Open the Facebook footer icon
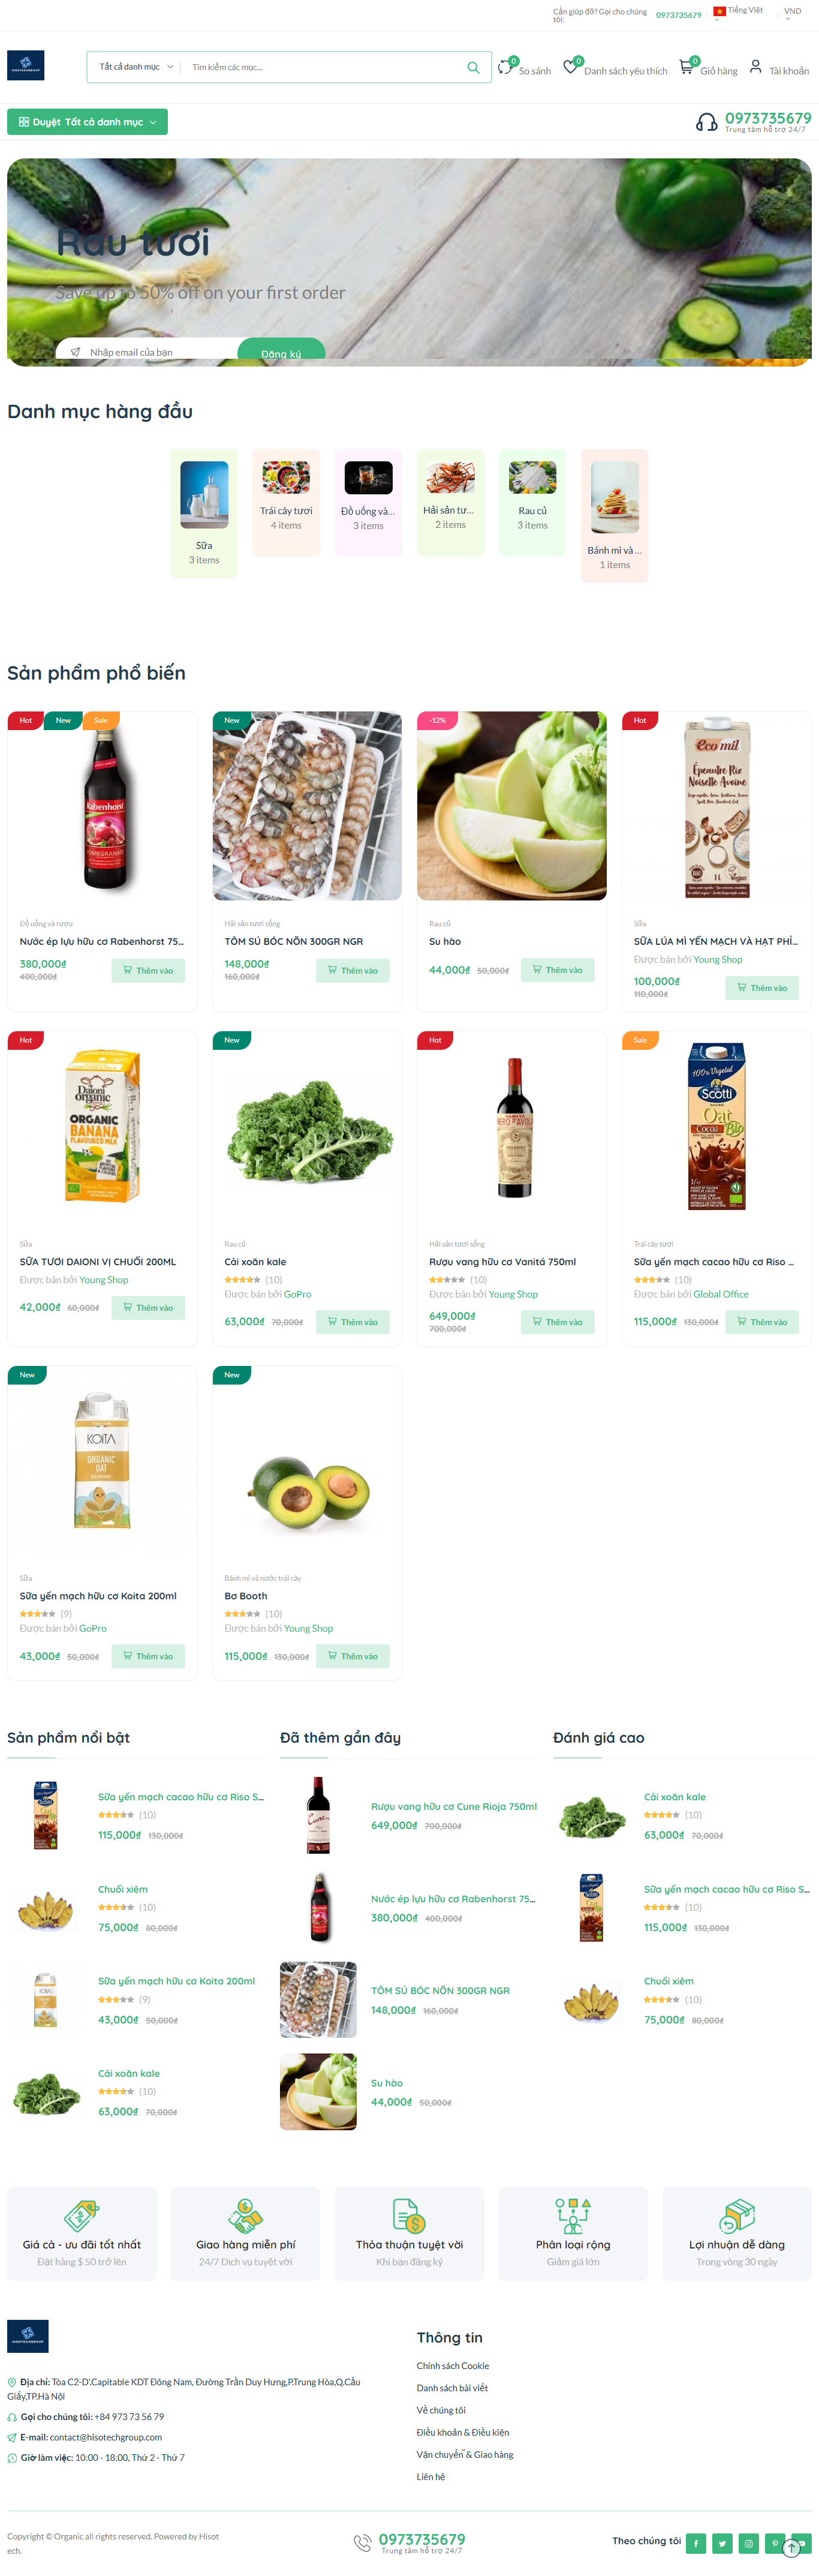819x2576 pixels. pos(696,2542)
